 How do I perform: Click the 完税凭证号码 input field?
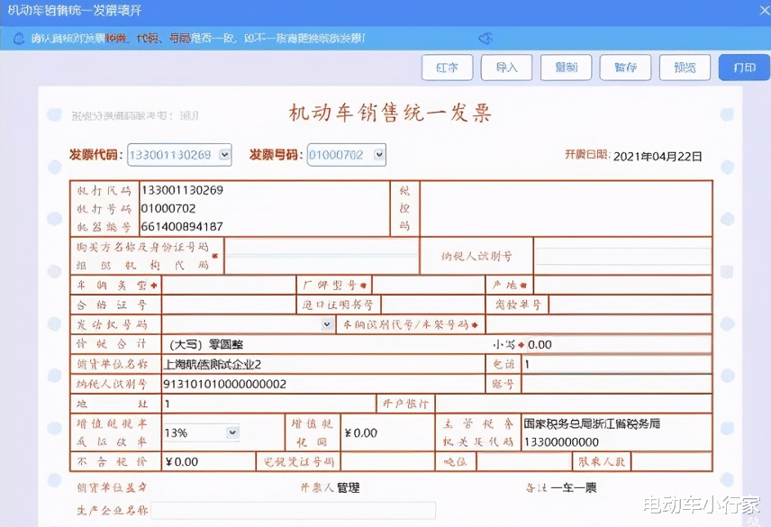coord(387,461)
